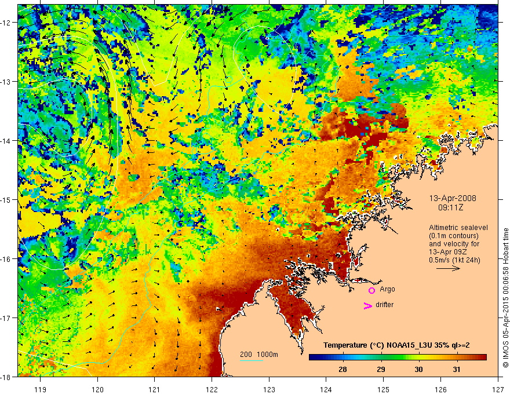
Task: Click latitude label -15
Action: (6, 199)
